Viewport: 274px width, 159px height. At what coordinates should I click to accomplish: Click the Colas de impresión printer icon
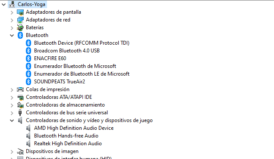tap(20, 89)
